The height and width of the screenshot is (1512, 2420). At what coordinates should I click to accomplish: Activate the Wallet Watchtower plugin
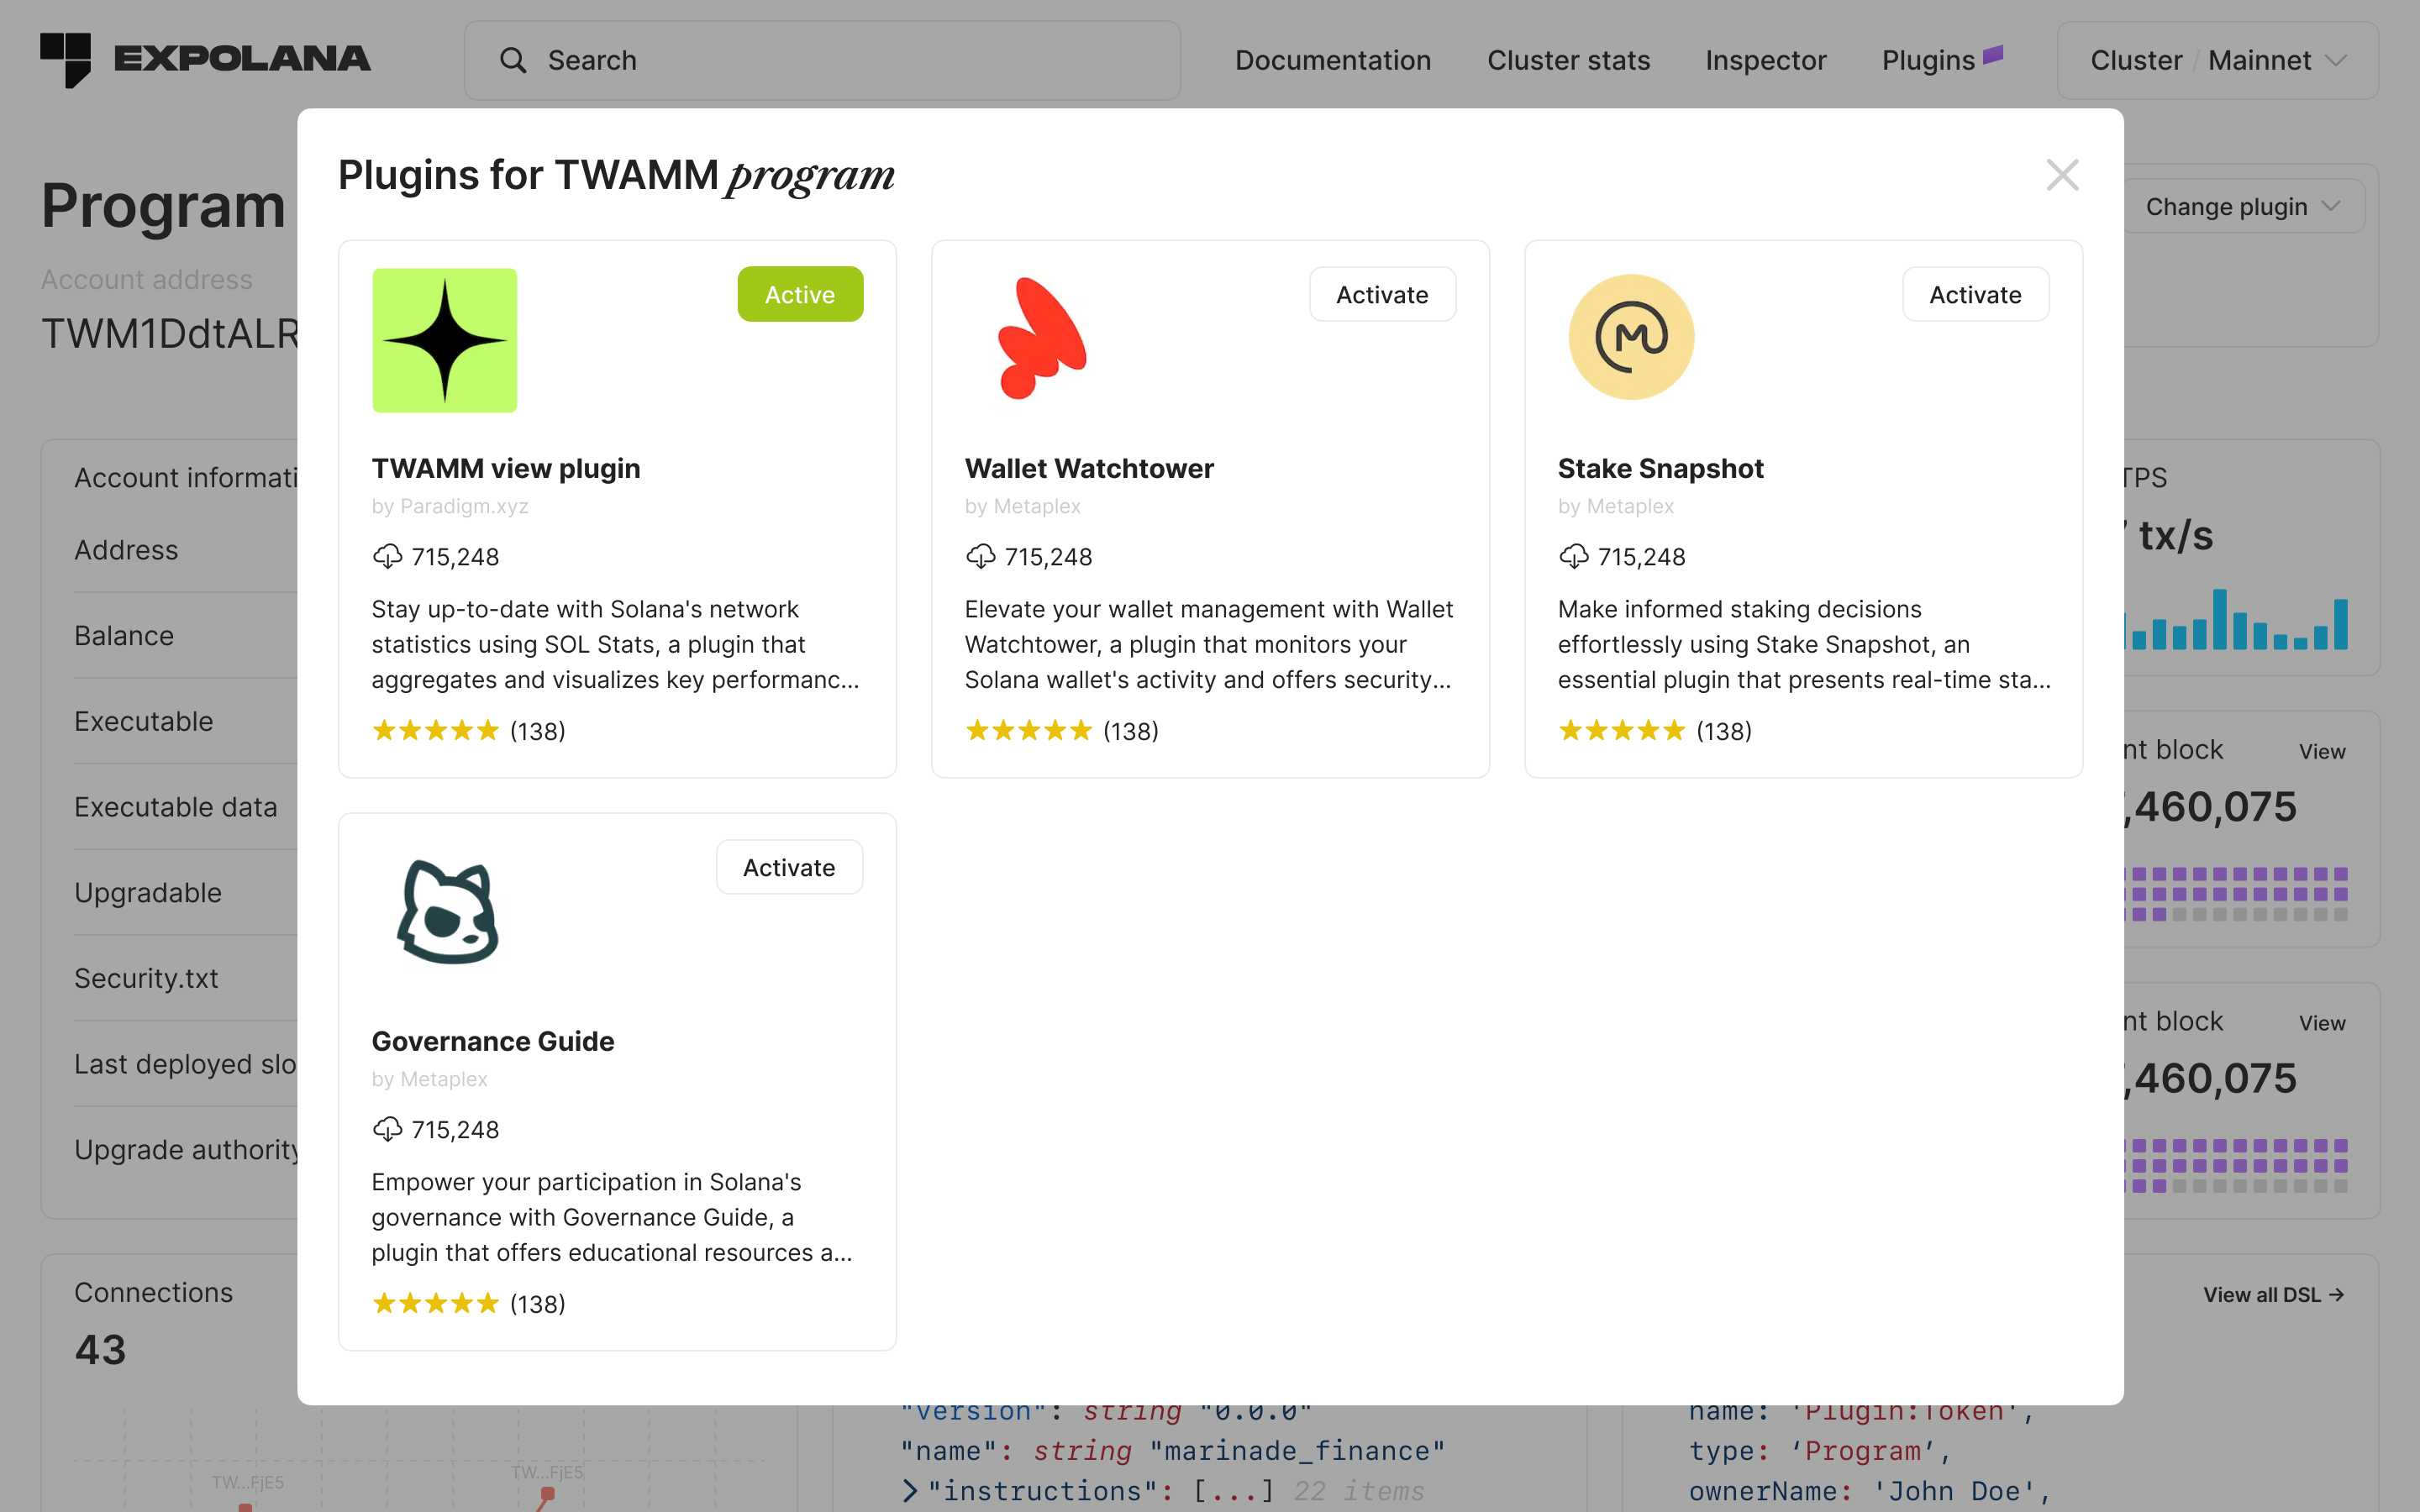pos(1381,294)
